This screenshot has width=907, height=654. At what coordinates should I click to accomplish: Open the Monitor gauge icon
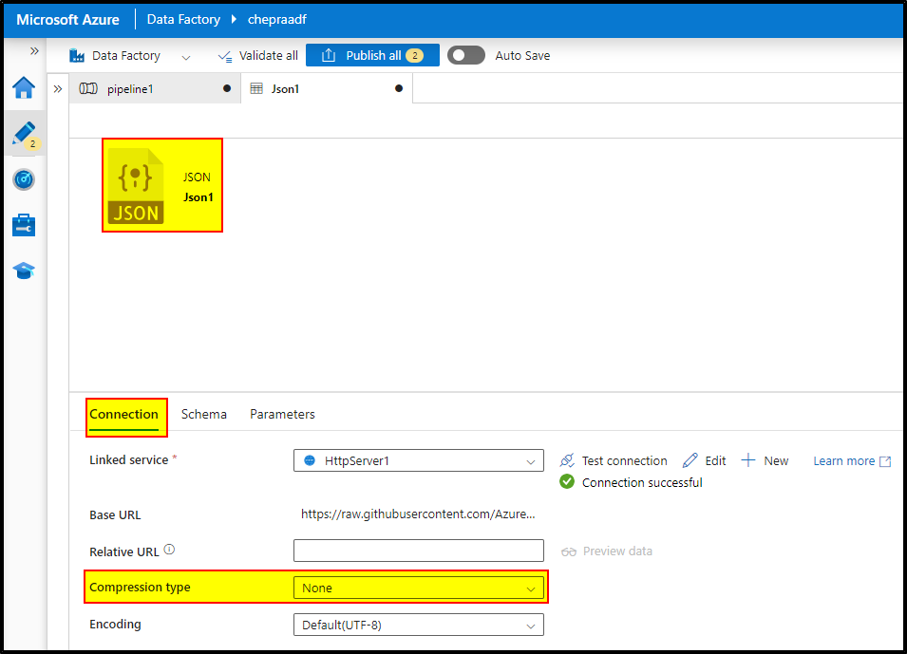pos(24,179)
